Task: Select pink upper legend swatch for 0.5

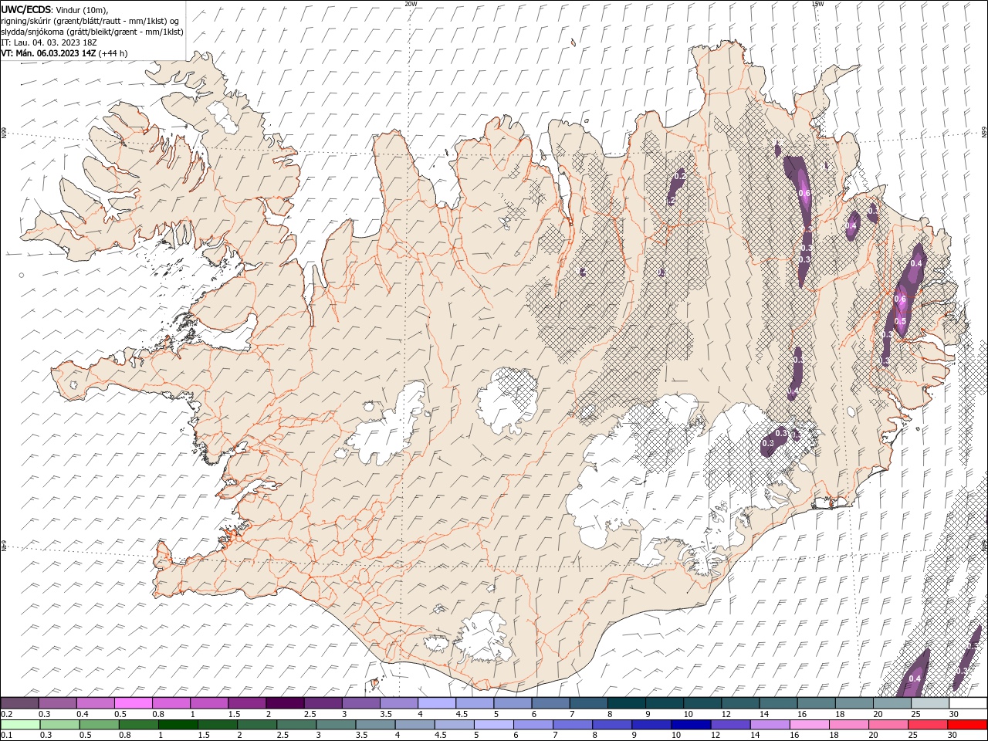Action: point(134,703)
